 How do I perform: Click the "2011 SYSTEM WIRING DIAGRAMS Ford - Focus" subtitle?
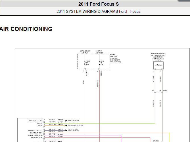(98, 12)
